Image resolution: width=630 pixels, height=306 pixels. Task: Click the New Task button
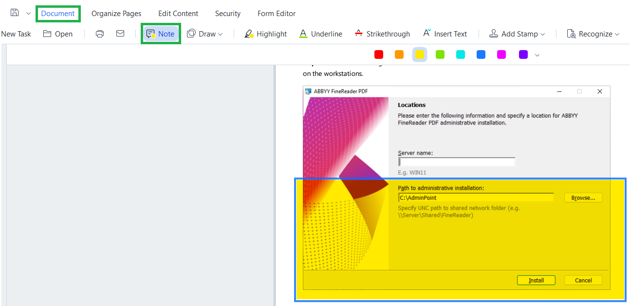16,34
